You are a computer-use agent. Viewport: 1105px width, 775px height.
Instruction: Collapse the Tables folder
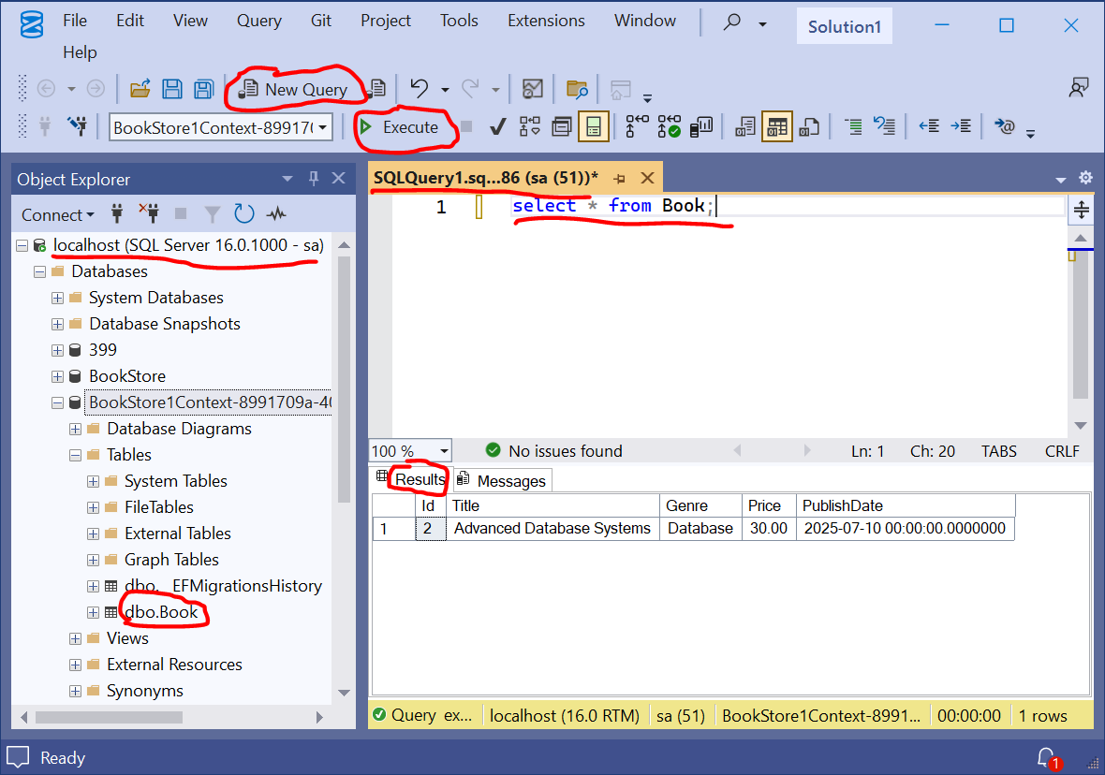point(75,455)
